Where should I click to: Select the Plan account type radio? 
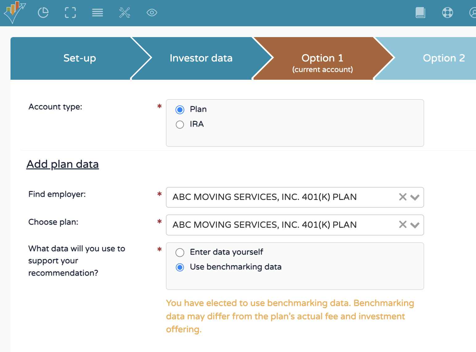(180, 110)
